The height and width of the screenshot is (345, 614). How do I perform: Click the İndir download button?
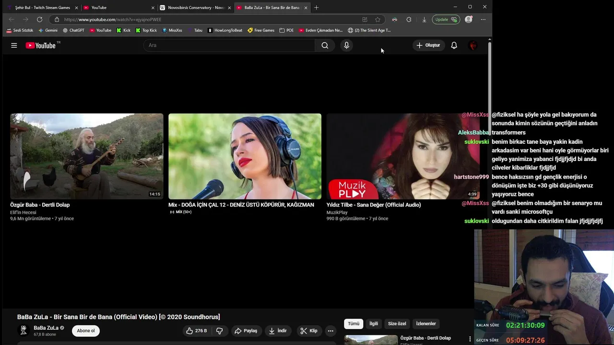pyautogui.click(x=278, y=331)
